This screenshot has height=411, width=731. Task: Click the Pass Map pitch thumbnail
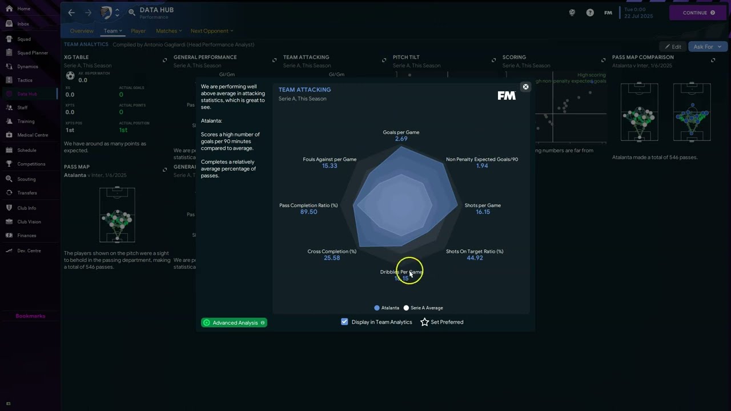click(117, 215)
